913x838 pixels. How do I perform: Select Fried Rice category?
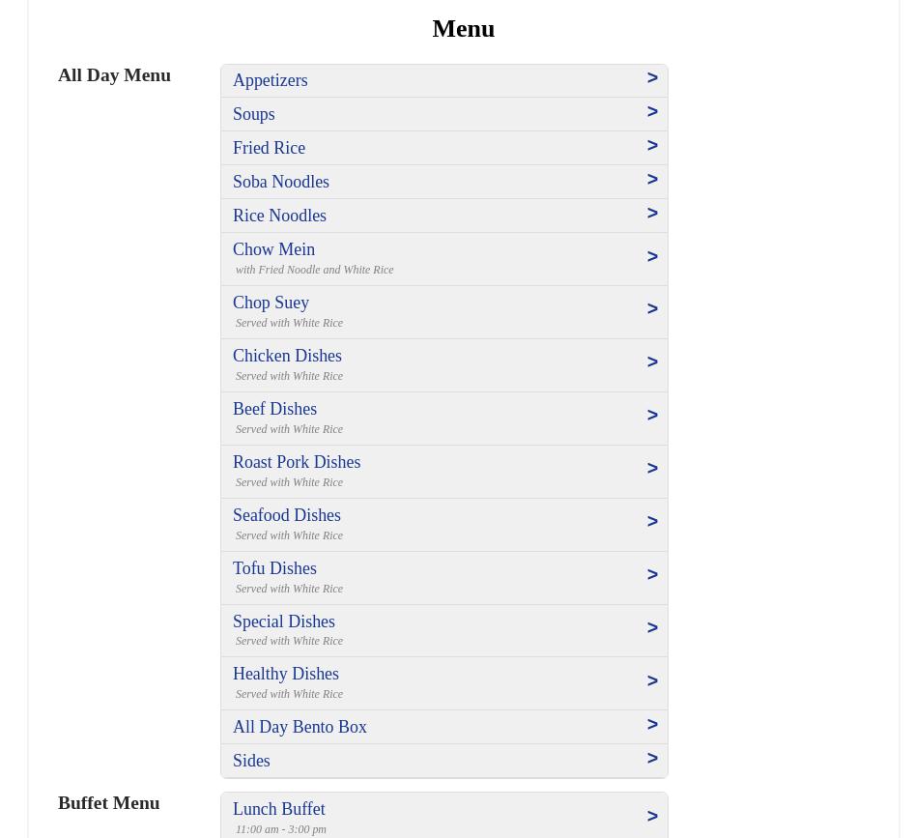click(270, 148)
